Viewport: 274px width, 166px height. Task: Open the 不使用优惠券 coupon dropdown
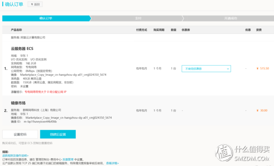click(x=206, y=69)
